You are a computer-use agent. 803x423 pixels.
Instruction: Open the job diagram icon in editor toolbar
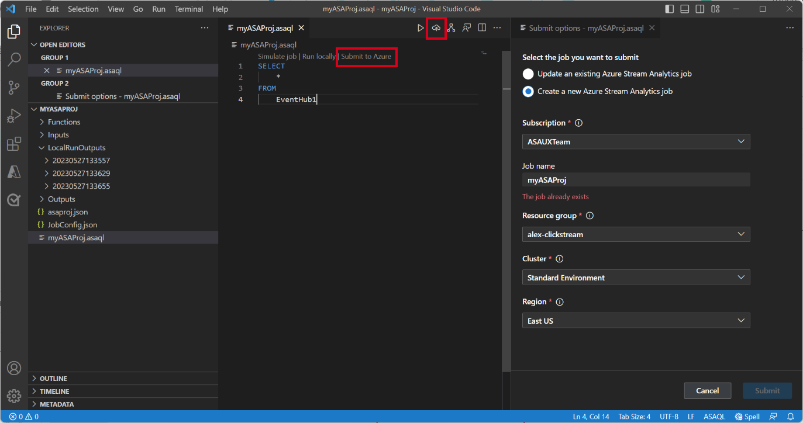[x=451, y=27]
